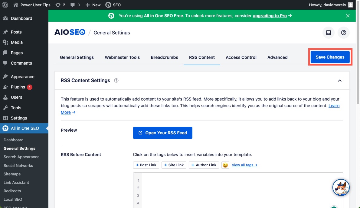
Task: Open the help question mark icon
Action: coord(343,33)
